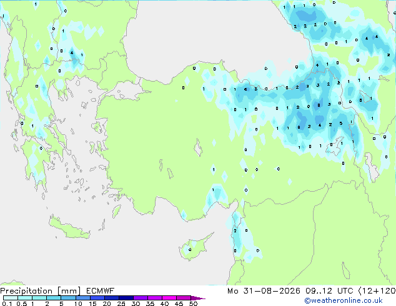Click the 0.1–0.5 mm legend color swatch
The width and height of the screenshot is (396, 306).
click(x=11, y=298)
